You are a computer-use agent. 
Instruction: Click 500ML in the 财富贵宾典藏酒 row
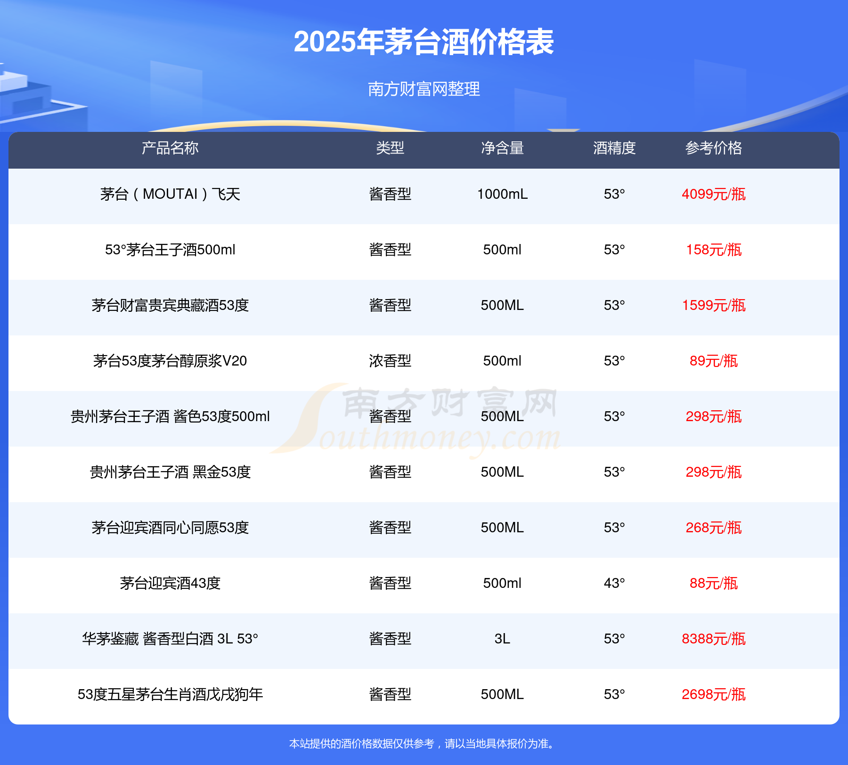pyautogui.click(x=502, y=305)
